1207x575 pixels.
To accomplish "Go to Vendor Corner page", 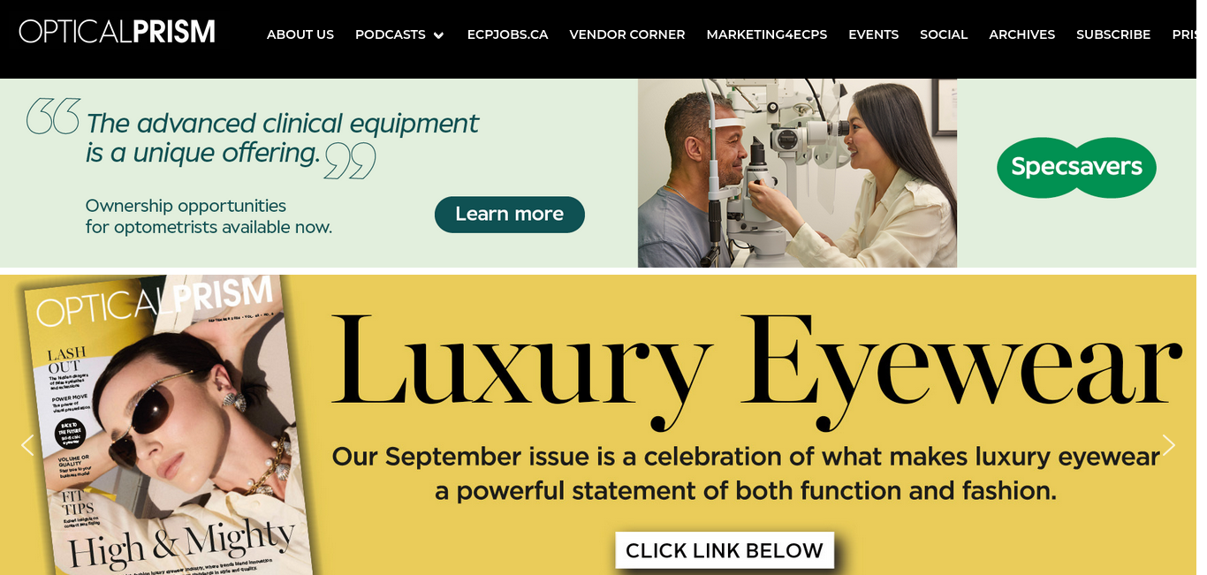I will [x=627, y=34].
